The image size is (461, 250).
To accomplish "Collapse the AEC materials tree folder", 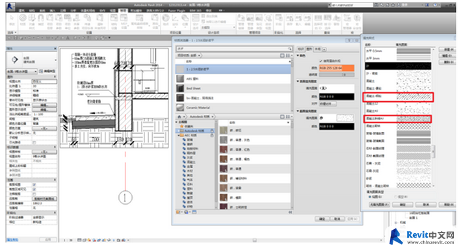I will pos(178,136).
